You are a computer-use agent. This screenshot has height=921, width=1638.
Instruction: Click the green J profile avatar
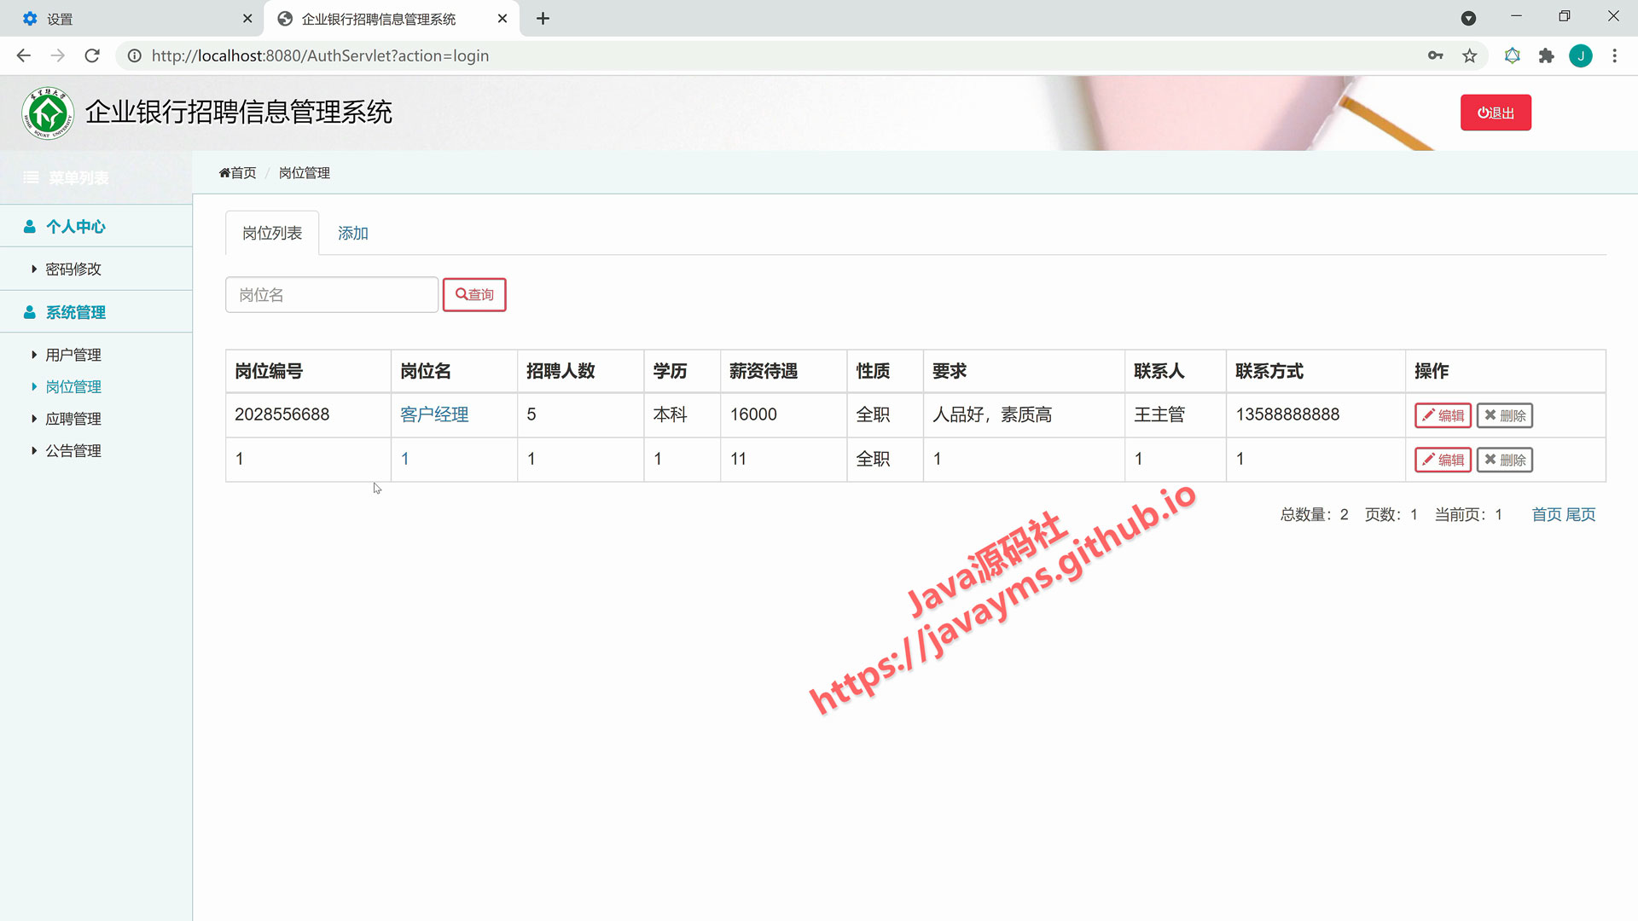coord(1581,55)
